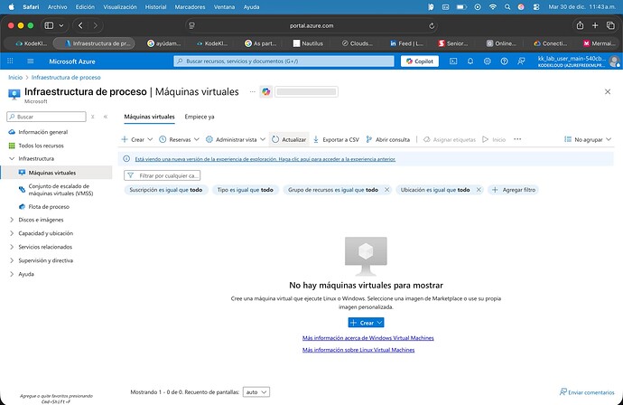
Task: Click Actualizar to refresh the list
Action: click(289, 139)
